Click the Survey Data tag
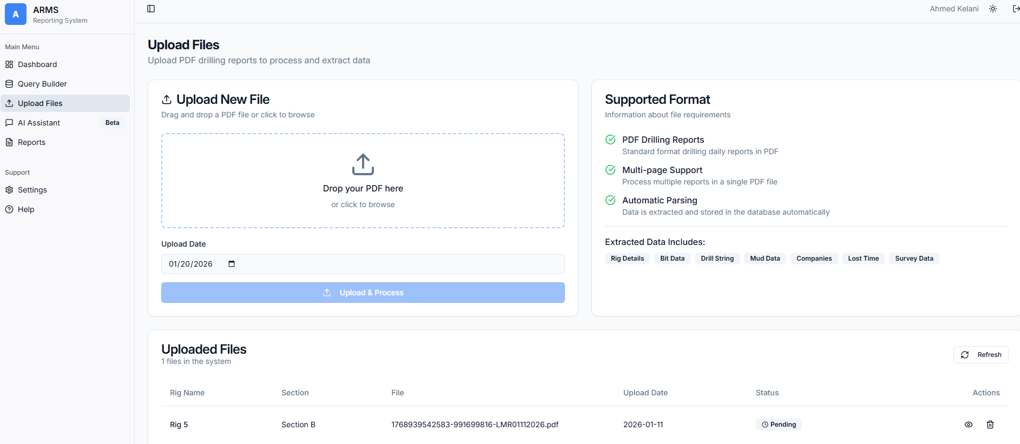This screenshot has width=1020, height=444. pos(914,259)
